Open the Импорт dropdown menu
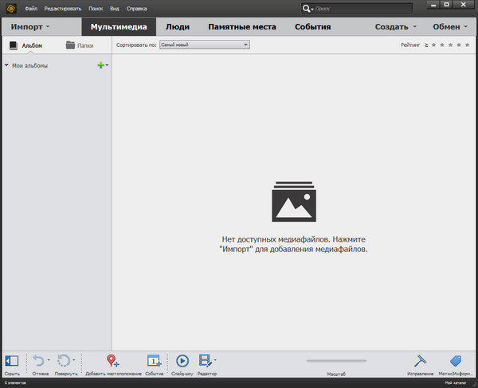 click(29, 27)
